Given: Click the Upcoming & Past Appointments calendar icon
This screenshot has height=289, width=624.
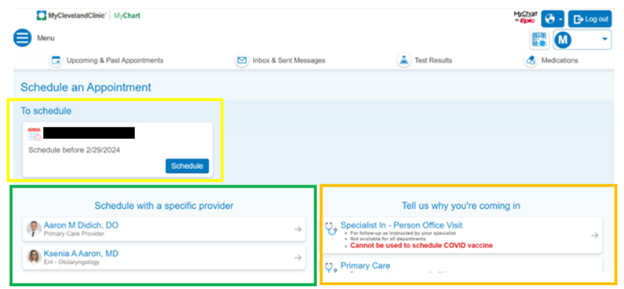Looking at the screenshot, I should (56, 60).
